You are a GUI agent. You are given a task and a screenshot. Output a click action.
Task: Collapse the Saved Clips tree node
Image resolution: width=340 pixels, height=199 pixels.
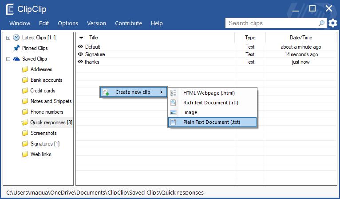pos(8,59)
